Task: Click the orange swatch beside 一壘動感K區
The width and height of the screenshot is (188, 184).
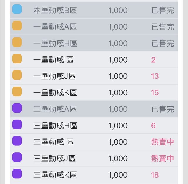Action: coord(17,92)
